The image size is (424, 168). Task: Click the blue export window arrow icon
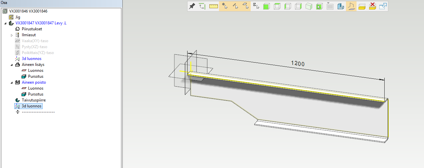(x=383, y=6)
